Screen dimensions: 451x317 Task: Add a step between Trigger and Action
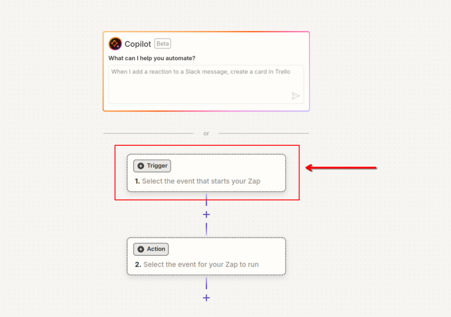[x=206, y=214]
